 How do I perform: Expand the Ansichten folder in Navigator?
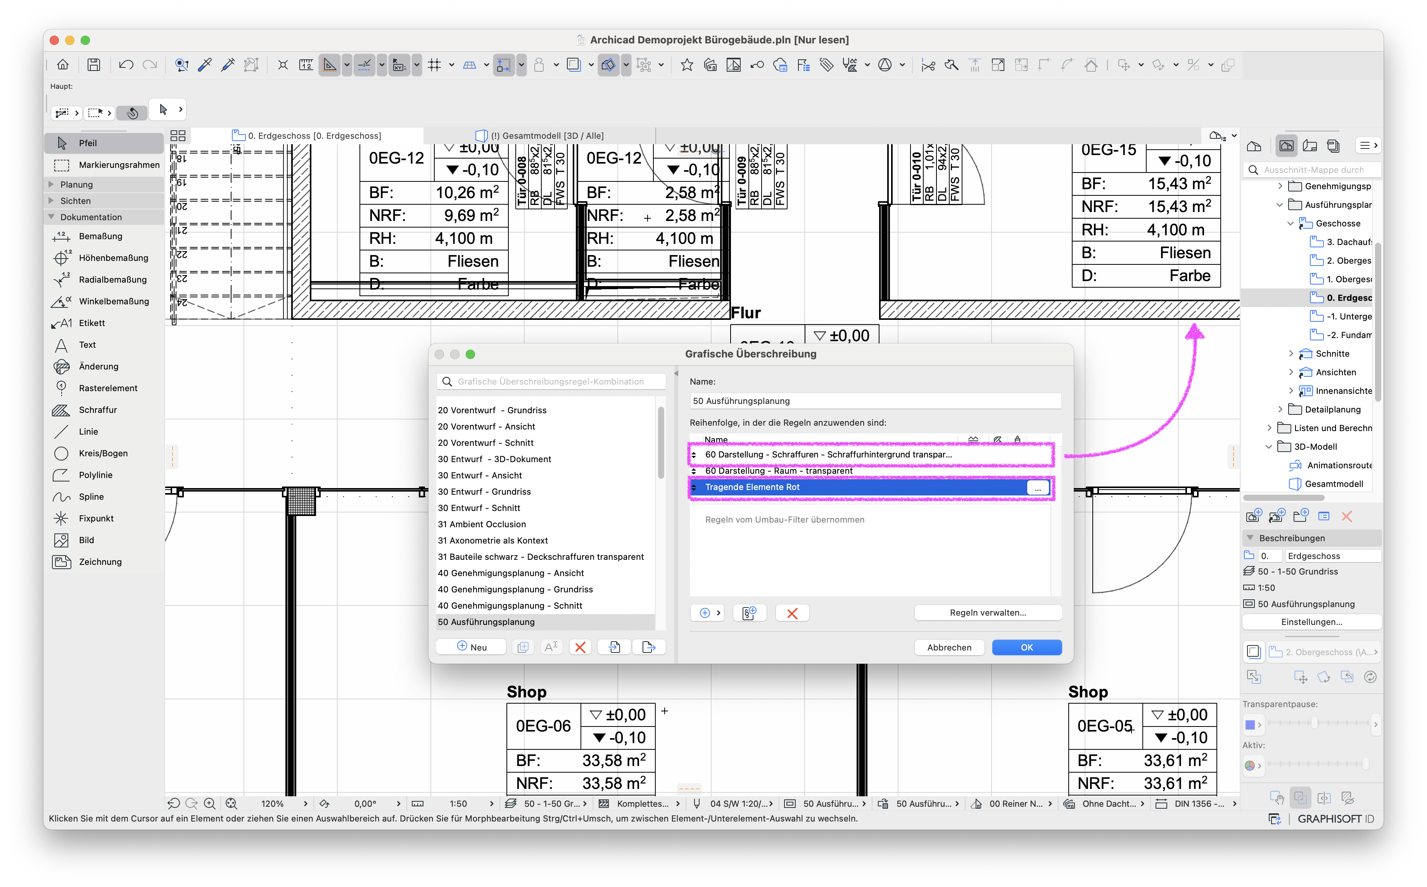[x=1291, y=373]
